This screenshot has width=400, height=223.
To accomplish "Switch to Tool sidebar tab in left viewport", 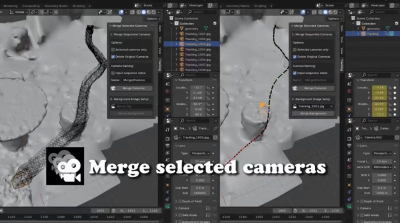I will pyautogui.click(x=159, y=39).
